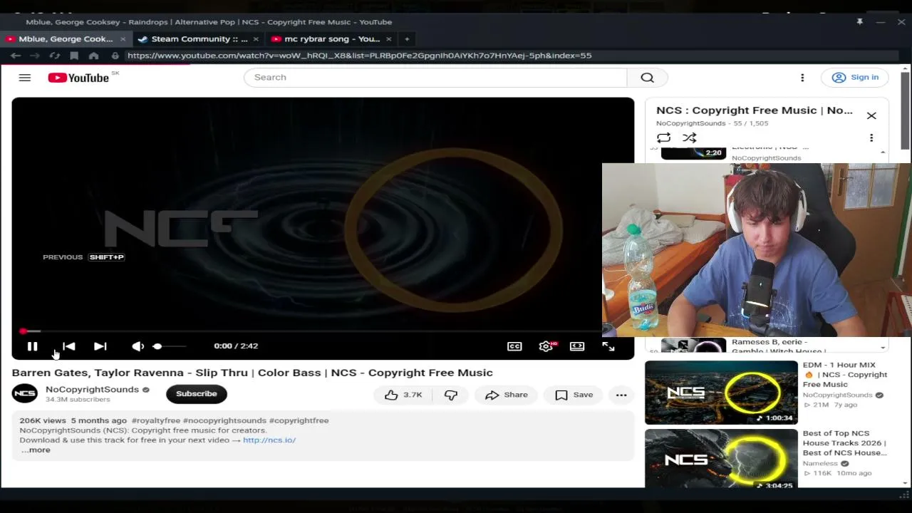
Task: Open the playlist title NCS : Copyright Free Music
Action: click(755, 110)
